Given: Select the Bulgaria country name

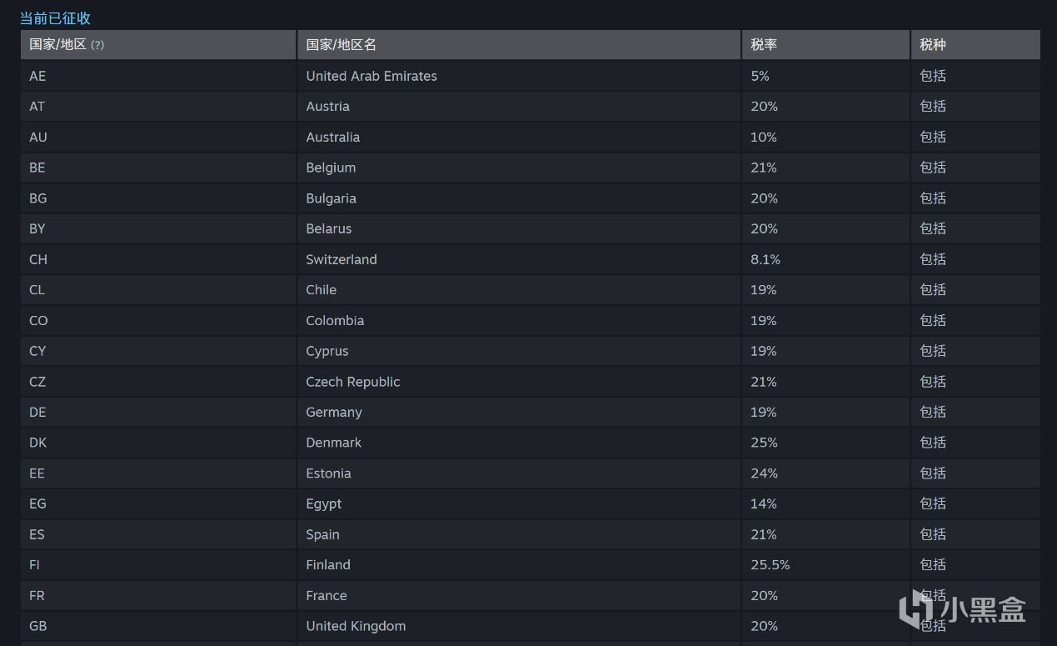Looking at the screenshot, I should click(x=331, y=198).
